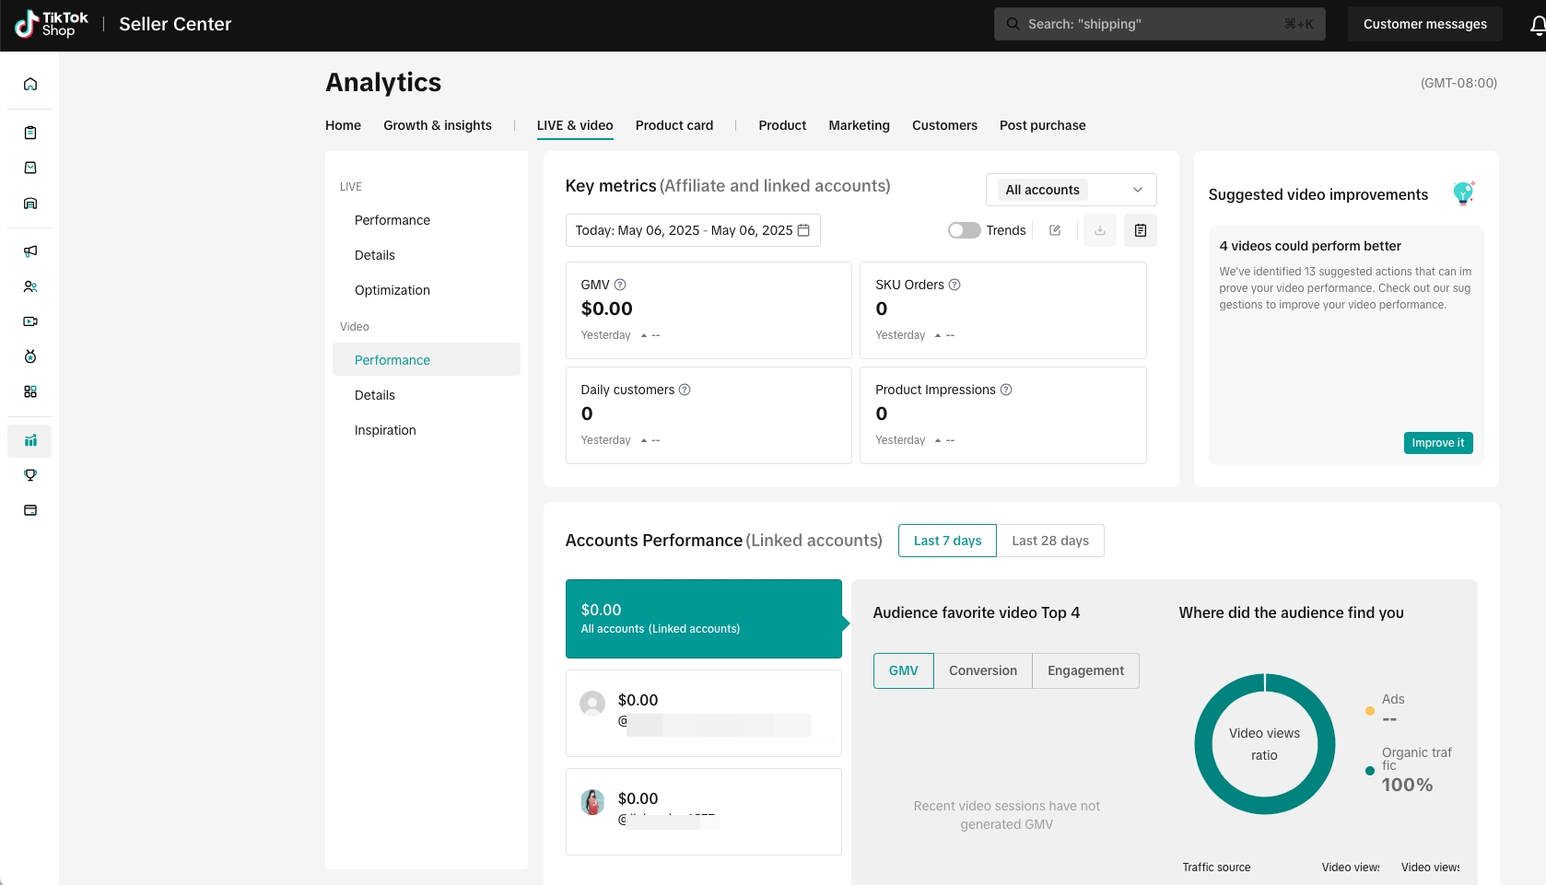This screenshot has width=1546, height=885.
Task: Open the date range picker for Today
Action: point(692,230)
